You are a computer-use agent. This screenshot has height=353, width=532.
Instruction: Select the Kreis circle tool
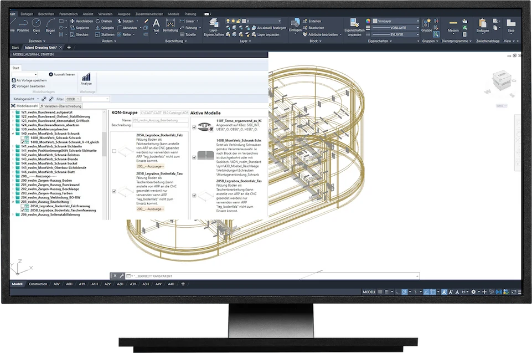37,25
